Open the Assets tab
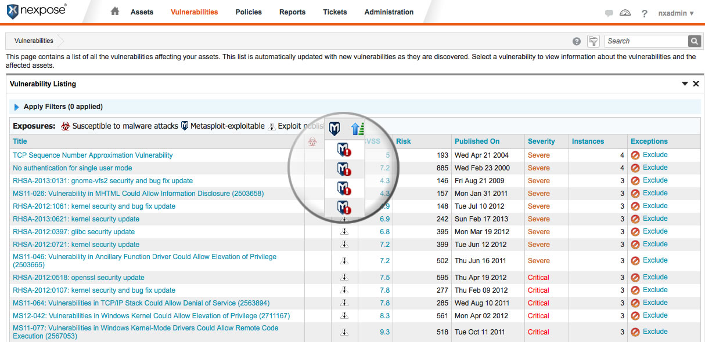 coord(142,12)
